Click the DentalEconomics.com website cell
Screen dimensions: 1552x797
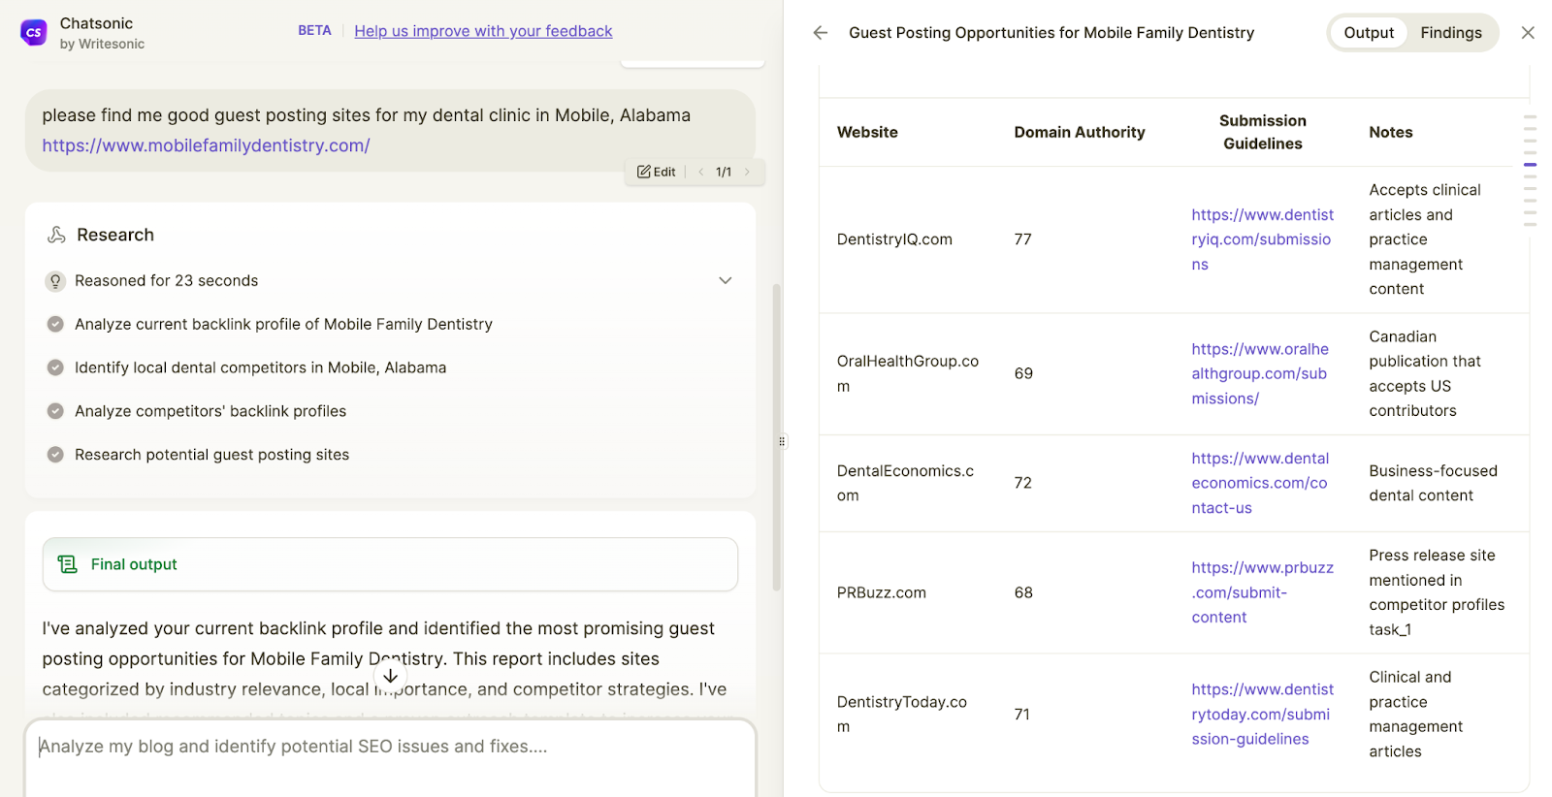pyautogui.click(x=906, y=483)
